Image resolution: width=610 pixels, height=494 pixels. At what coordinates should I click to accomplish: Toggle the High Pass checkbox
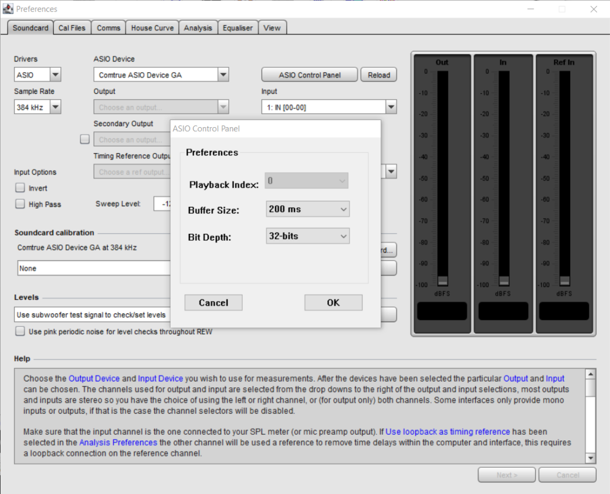(x=20, y=205)
